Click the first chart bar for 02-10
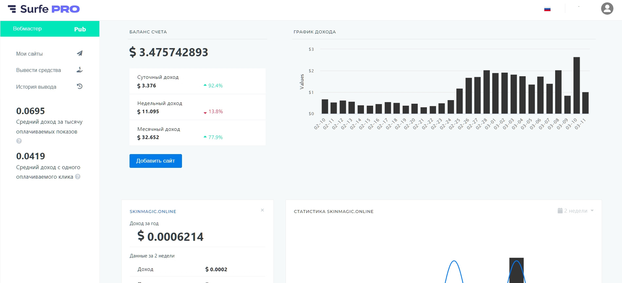Viewport: 622px width, 283px height. pos(325,106)
